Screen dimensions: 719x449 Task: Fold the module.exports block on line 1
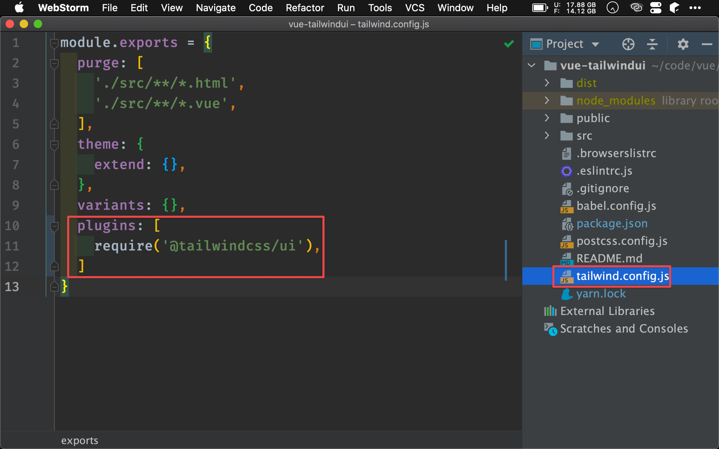[x=54, y=43]
